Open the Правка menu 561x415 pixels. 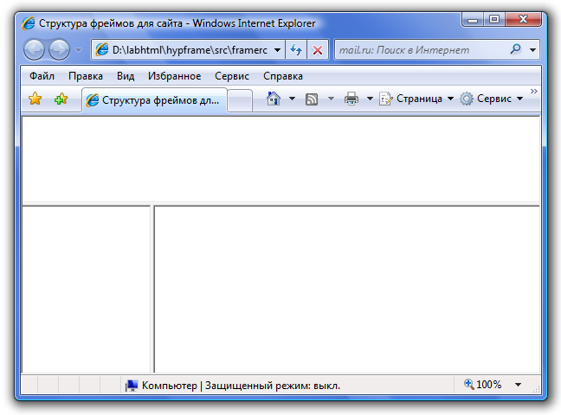[x=86, y=76]
